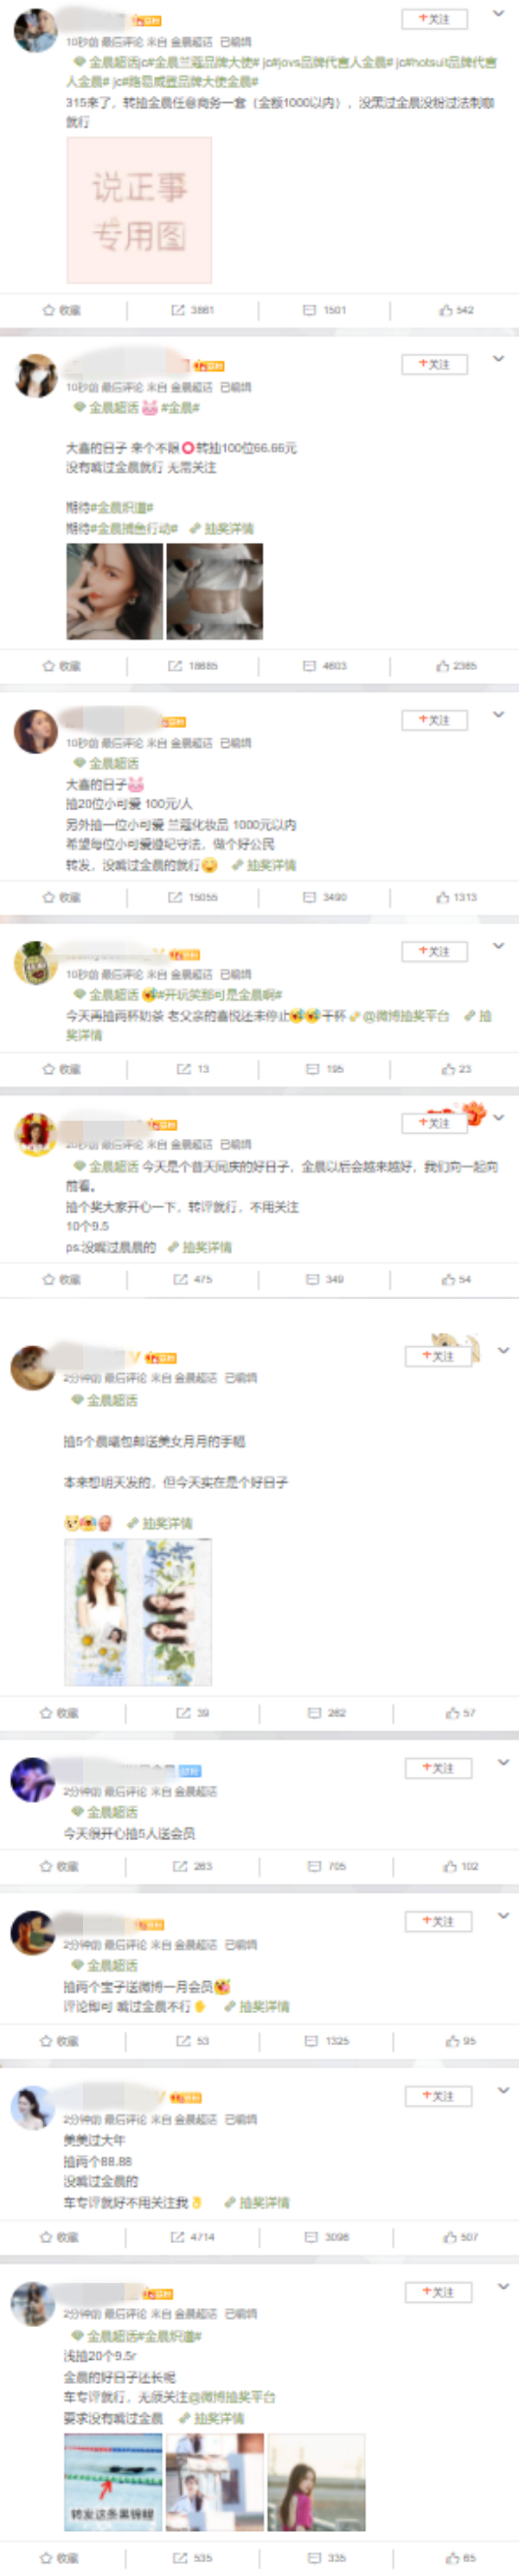Expand chevron menu on 抽20位小可爱 post
The height and width of the screenshot is (2576, 519).
(498, 715)
